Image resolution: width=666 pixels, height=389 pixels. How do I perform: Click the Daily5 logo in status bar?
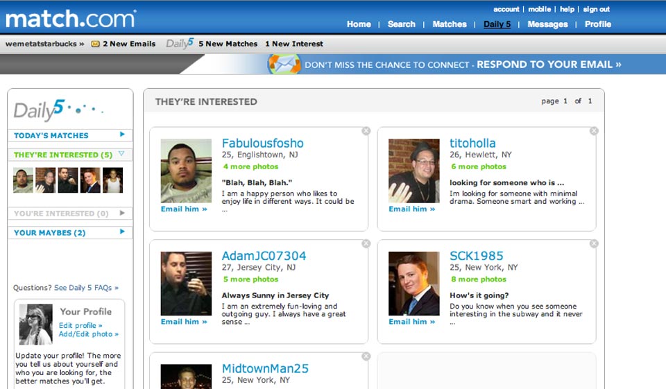click(x=180, y=44)
